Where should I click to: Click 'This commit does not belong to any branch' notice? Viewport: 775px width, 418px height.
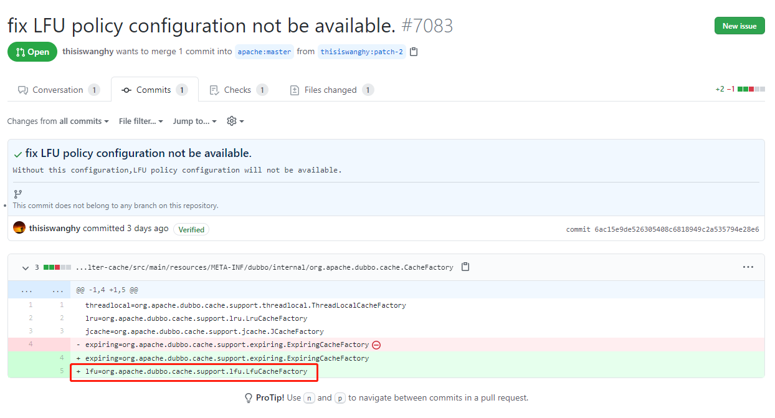click(116, 206)
